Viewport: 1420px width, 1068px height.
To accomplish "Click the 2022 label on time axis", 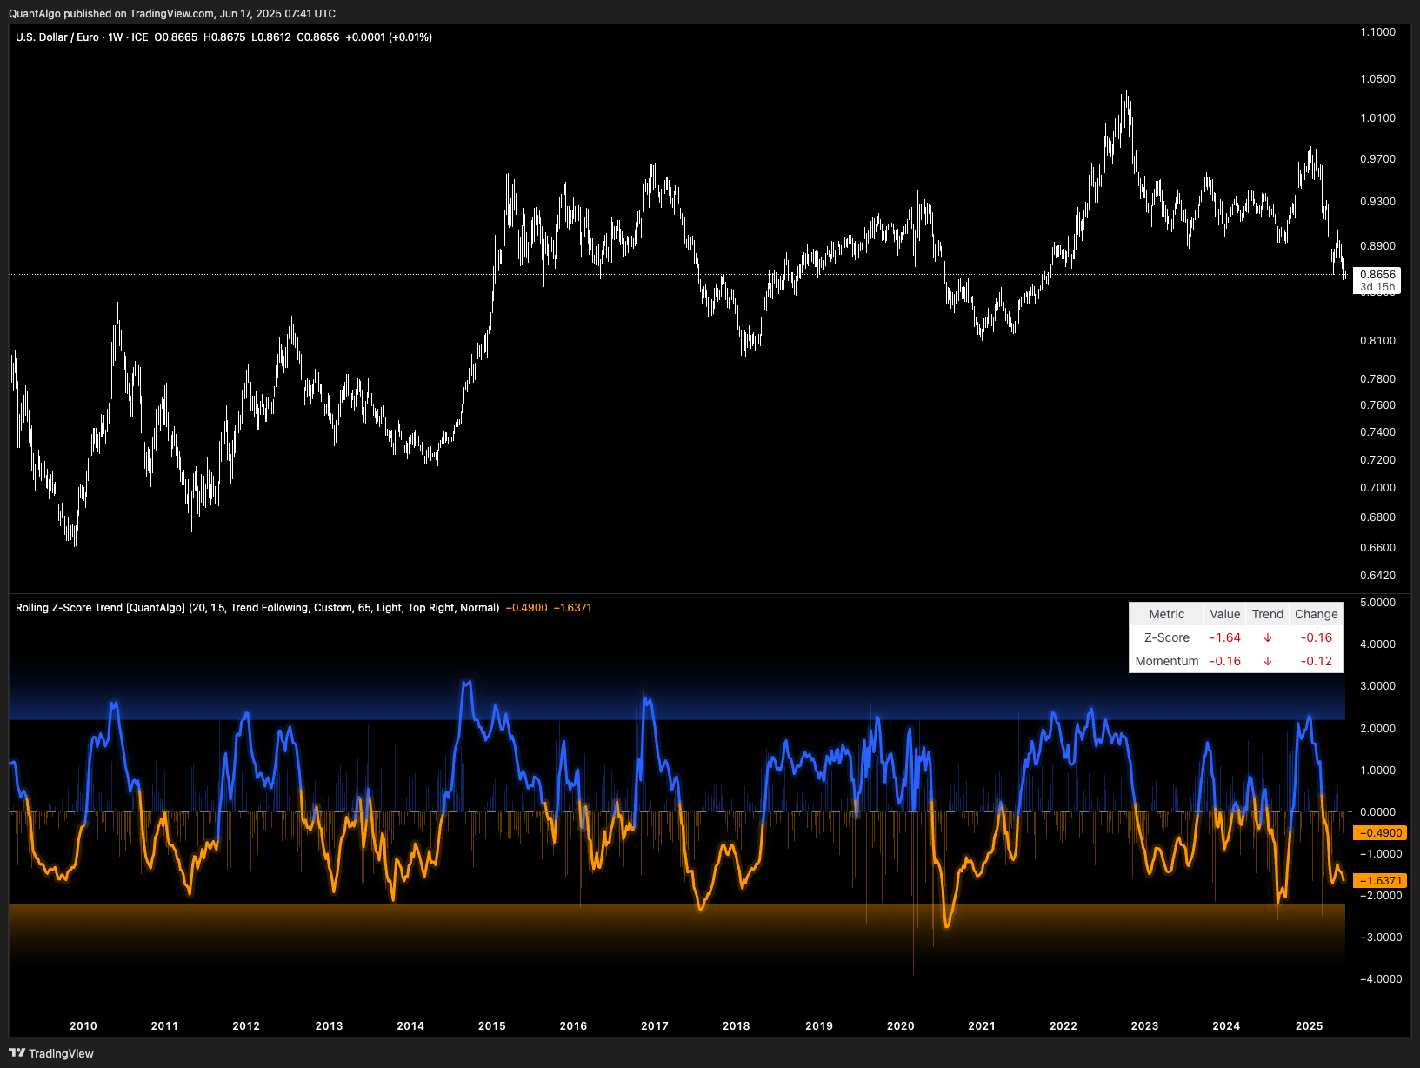I will [x=1063, y=1026].
